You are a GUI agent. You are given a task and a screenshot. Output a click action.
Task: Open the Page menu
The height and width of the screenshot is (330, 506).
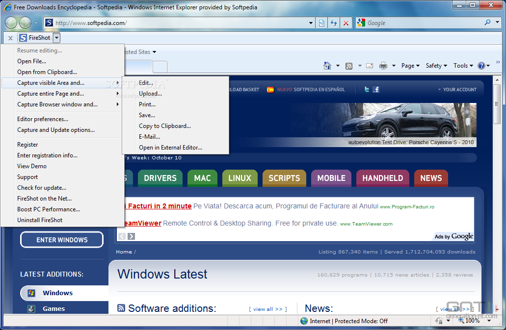point(410,66)
